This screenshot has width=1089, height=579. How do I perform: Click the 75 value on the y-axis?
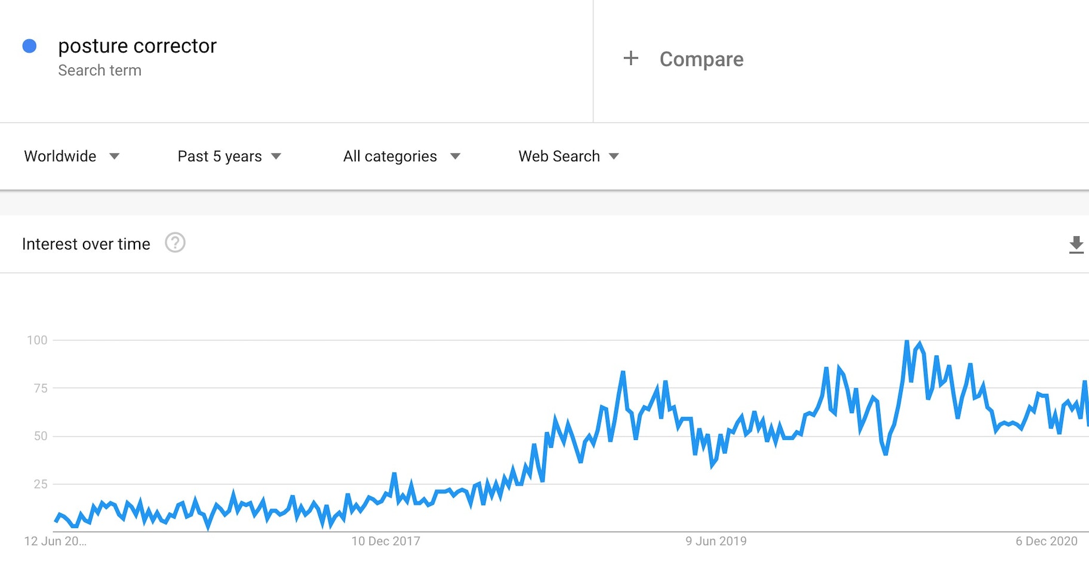(40, 389)
